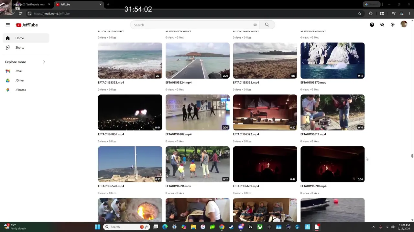The height and width of the screenshot is (232, 414).
Task: Open Google Chrome from the taskbar
Action: 222,227
